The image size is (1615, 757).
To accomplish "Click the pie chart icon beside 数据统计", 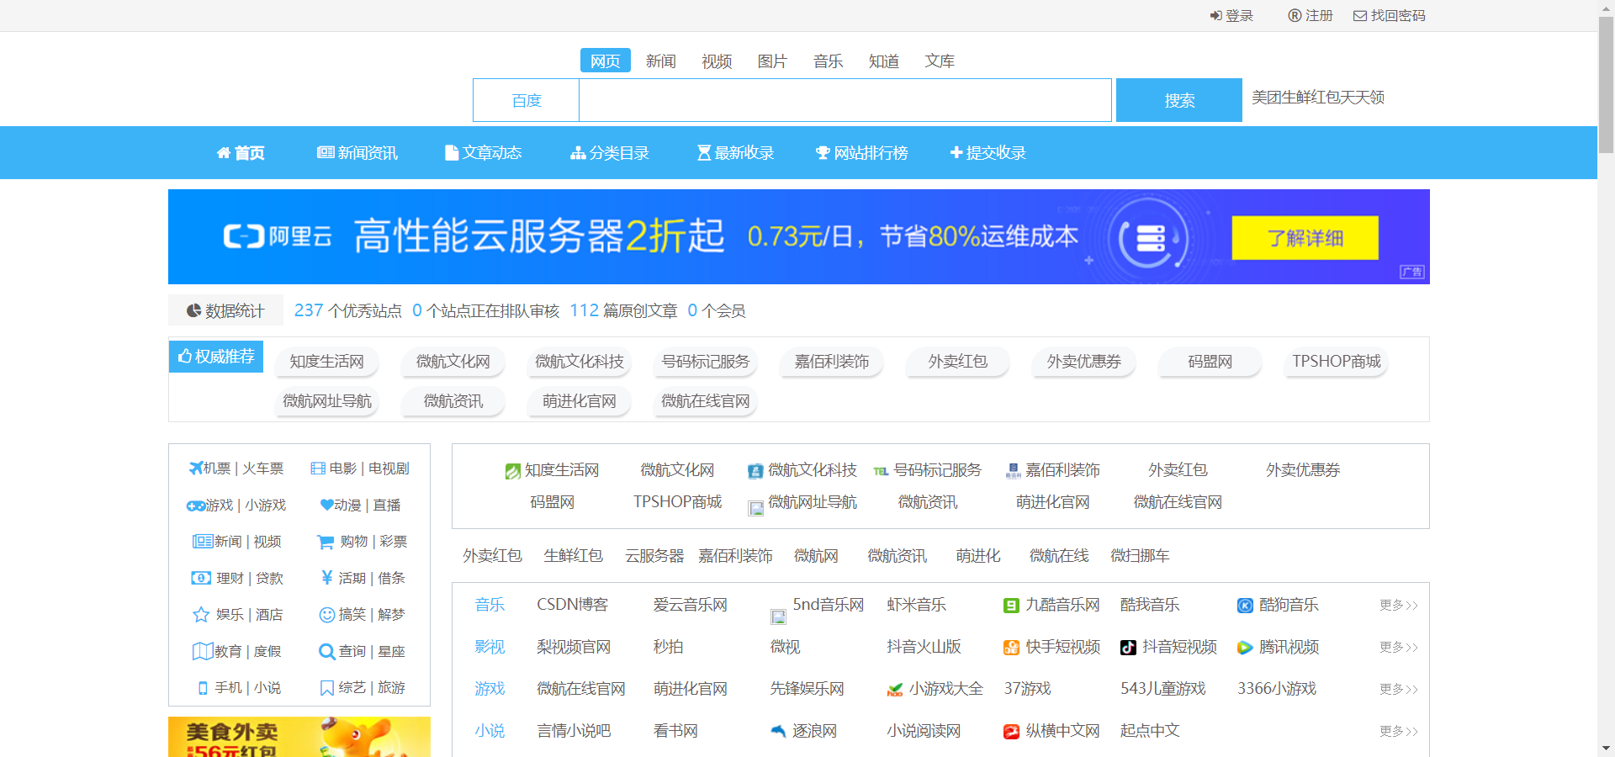I will click(192, 310).
